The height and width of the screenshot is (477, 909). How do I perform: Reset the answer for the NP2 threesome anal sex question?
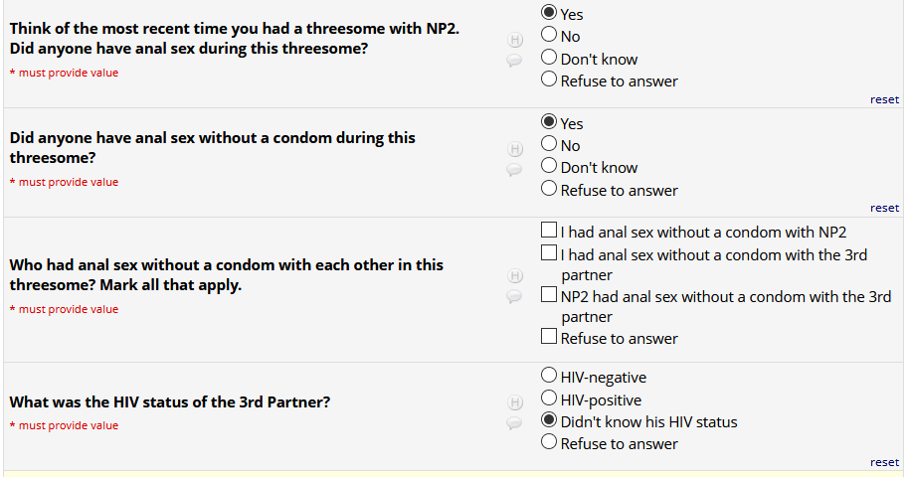coord(884,99)
